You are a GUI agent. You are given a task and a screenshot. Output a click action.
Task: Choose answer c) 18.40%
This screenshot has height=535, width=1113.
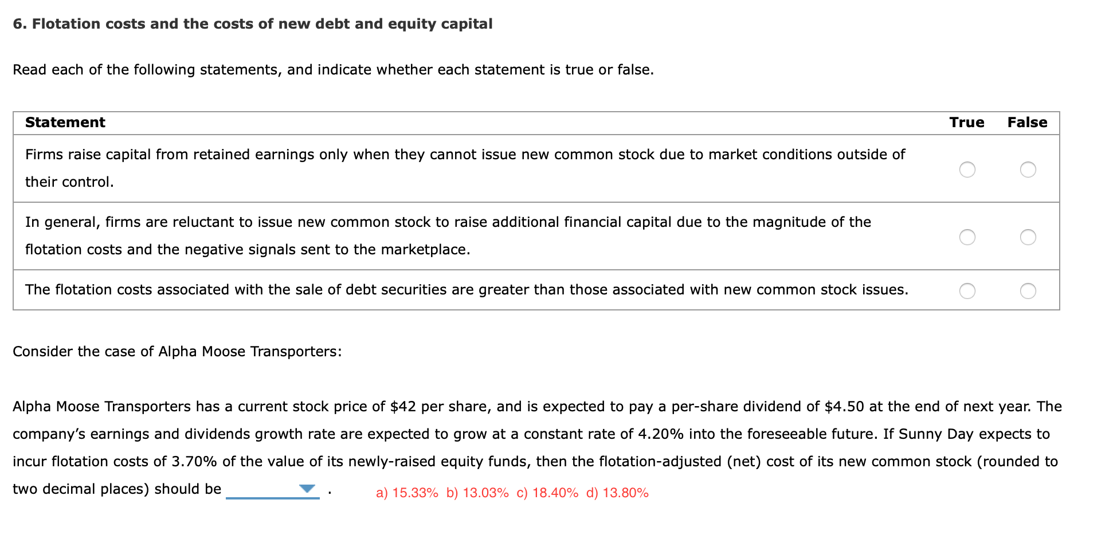pyautogui.click(x=546, y=492)
